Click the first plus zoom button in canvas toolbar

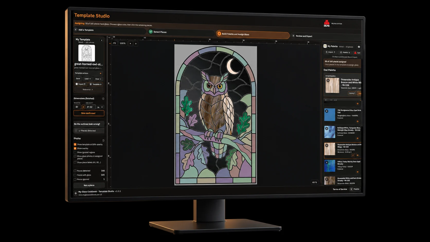tap(130, 43)
